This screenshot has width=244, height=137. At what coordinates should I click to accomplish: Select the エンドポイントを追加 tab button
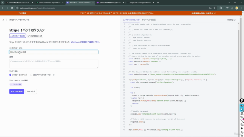click(18, 36)
